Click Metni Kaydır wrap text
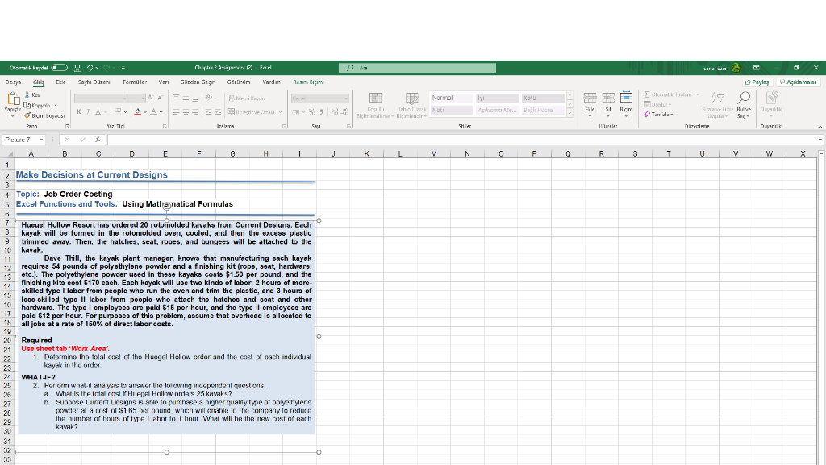This screenshot has width=826, height=465. tap(247, 98)
